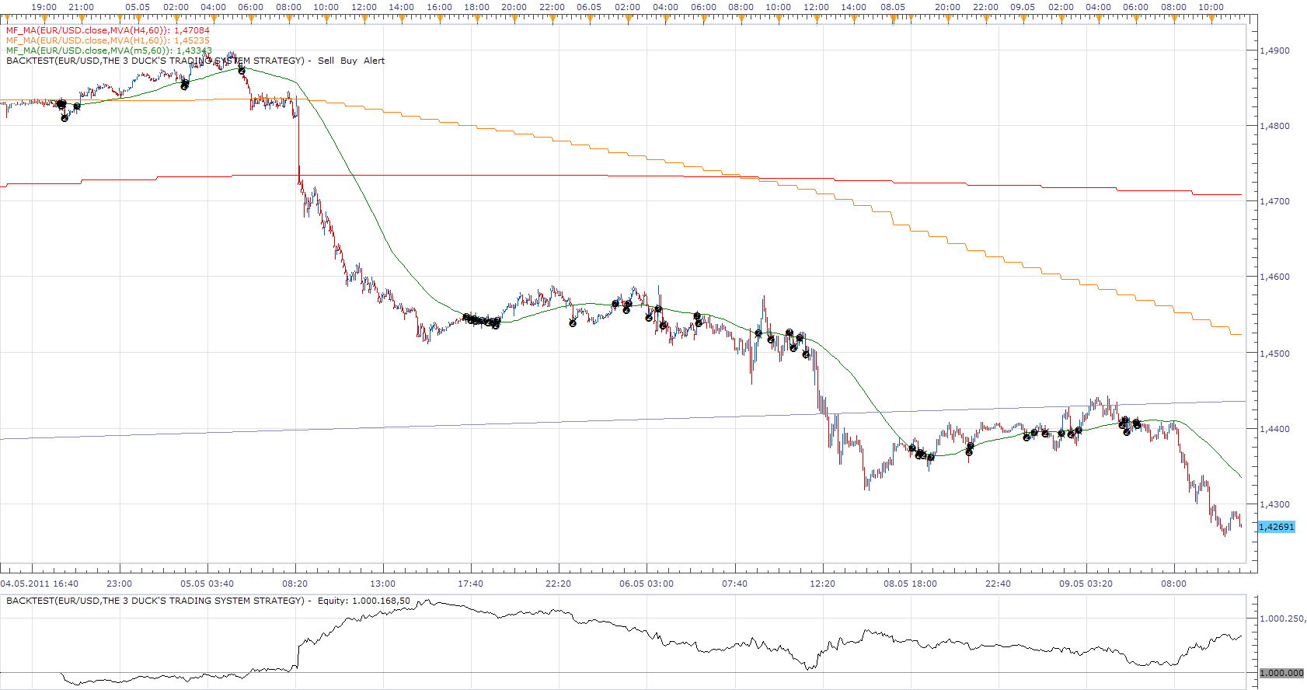1307x690 pixels.
Task: Click the orange day marker labeled 05.05
Action: coord(137,16)
